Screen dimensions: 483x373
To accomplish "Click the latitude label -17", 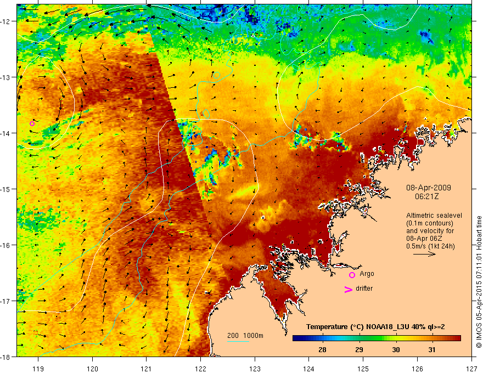I will coord(5,301).
